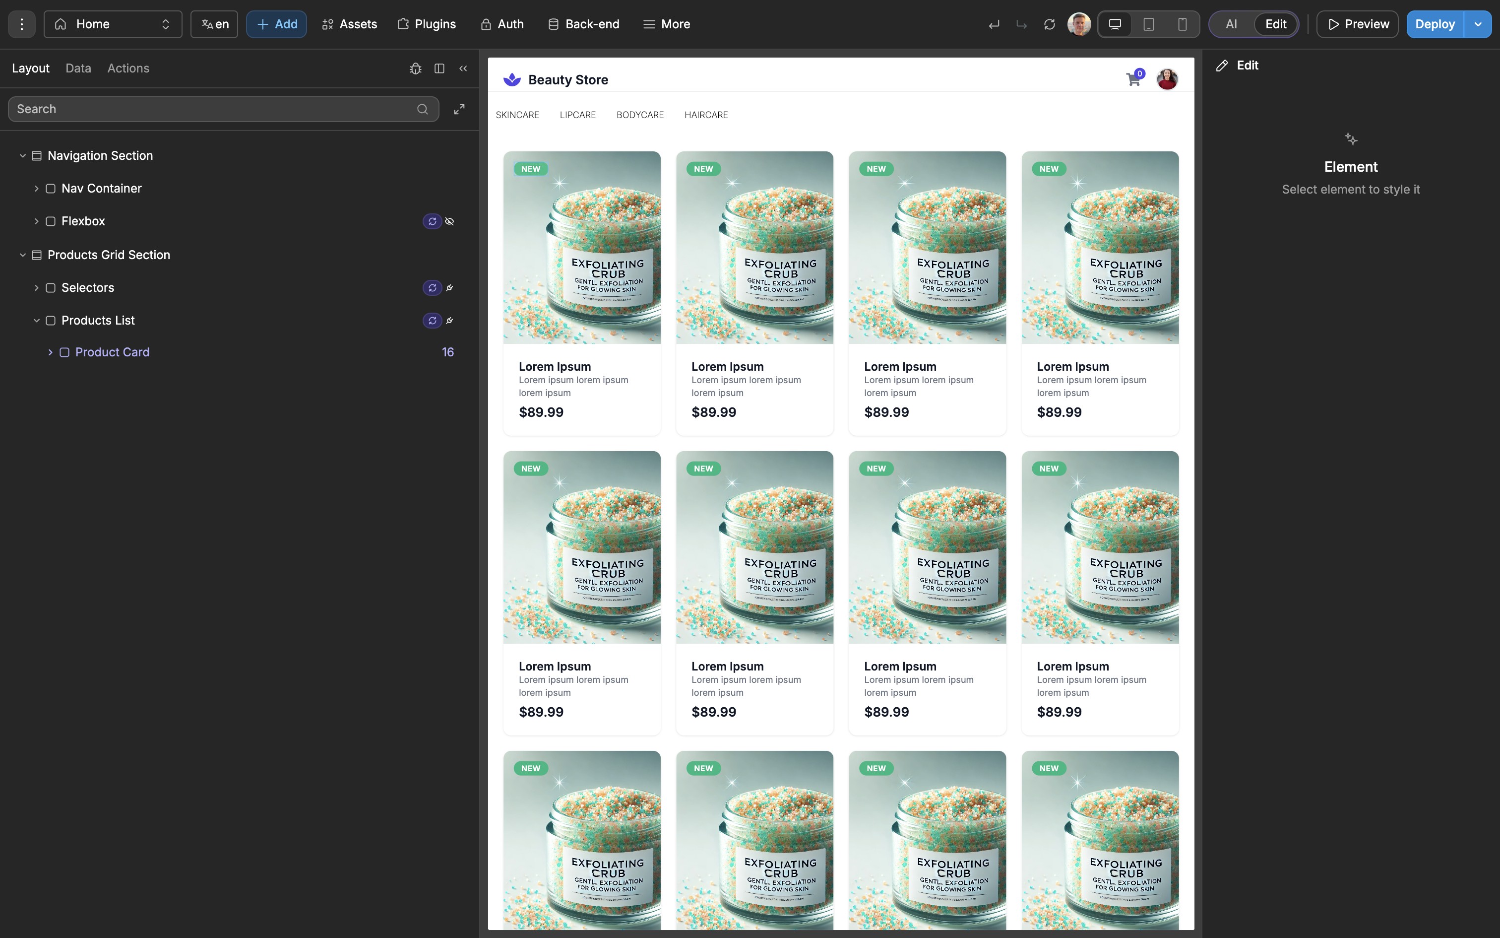The image size is (1500, 938).
Task: Open the three-dot main menu
Action: (22, 24)
